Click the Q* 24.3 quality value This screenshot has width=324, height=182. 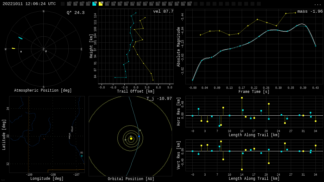click(76, 13)
